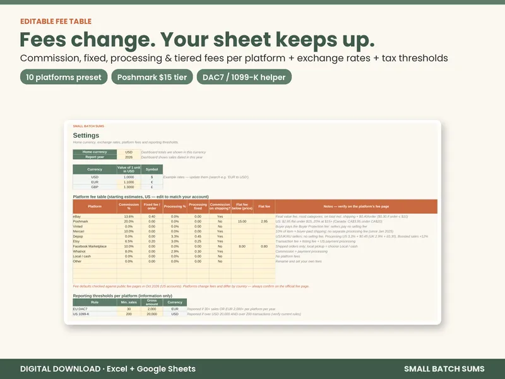This screenshot has height=379, width=505.
Task: Click the "DAC7 / 1099-K helper" pill
Action: click(x=244, y=77)
